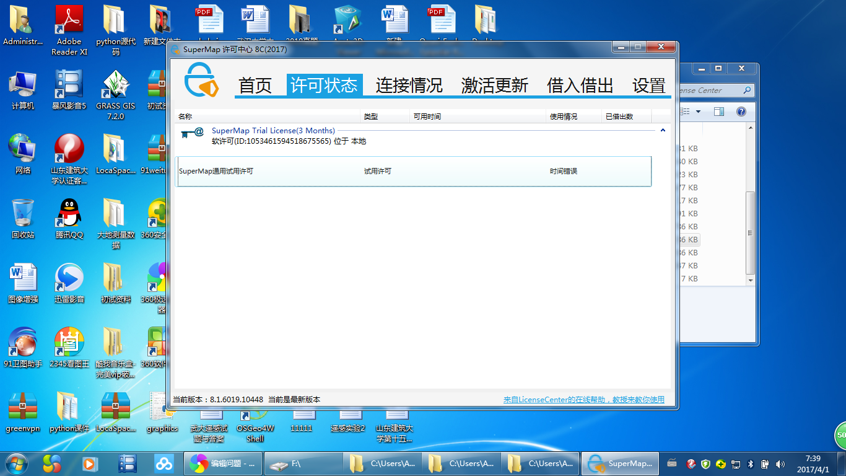Select the 暴风影音5 desktop icon
The height and width of the screenshot is (476, 846).
(x=69, y=90)
